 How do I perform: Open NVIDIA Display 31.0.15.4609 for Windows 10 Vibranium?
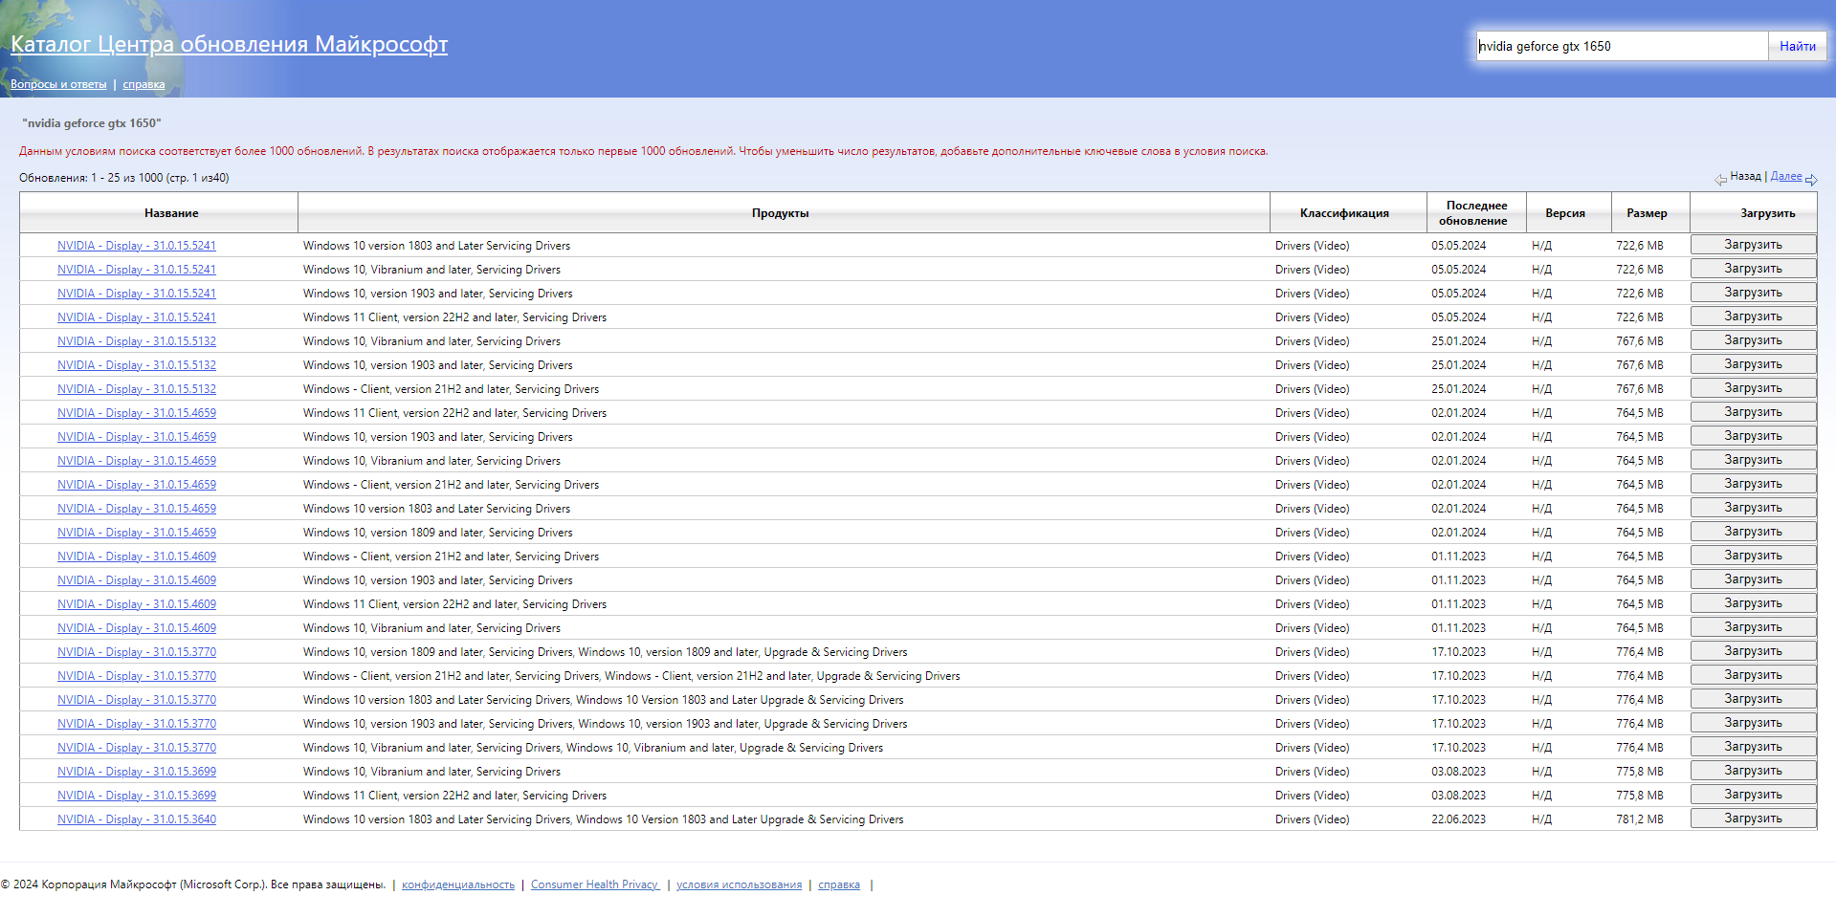pyautogui.click(x=137, y=628)
